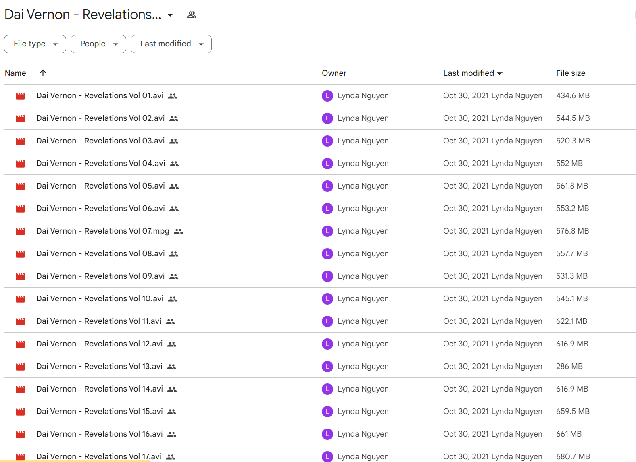This screenshot has width=636, height=462.
Task: Click file size 661 MB
Action: pos(569,434)
